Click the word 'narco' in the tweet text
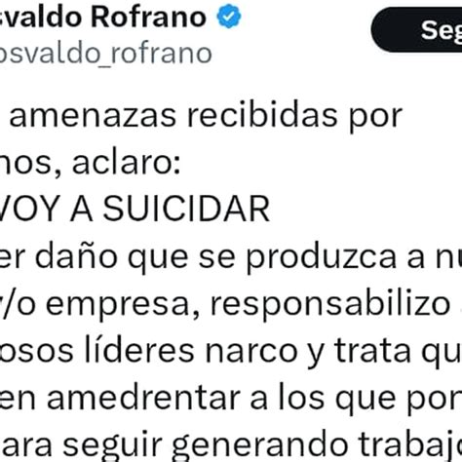Viewport: 462px width, 462px height. click(x=251, y=352)
